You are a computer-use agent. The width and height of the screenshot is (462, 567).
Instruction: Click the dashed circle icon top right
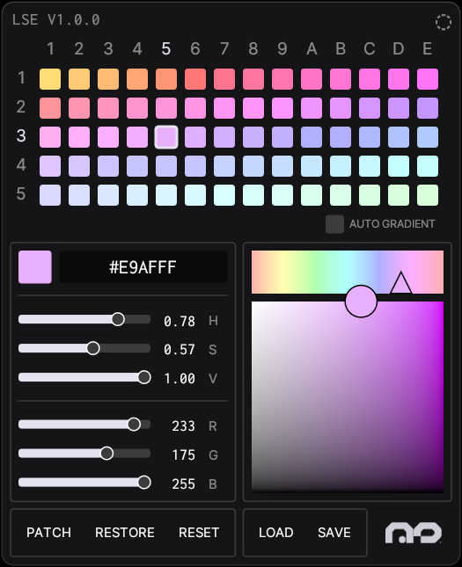coord(444,23)
